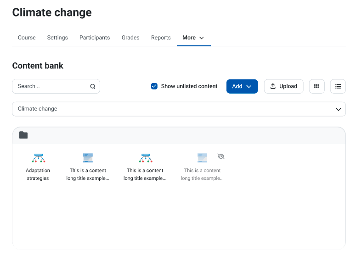This screenshot has width=356, height=256.
Task: Click the root folder breadcrumb icon
Action: pos(23,135)
